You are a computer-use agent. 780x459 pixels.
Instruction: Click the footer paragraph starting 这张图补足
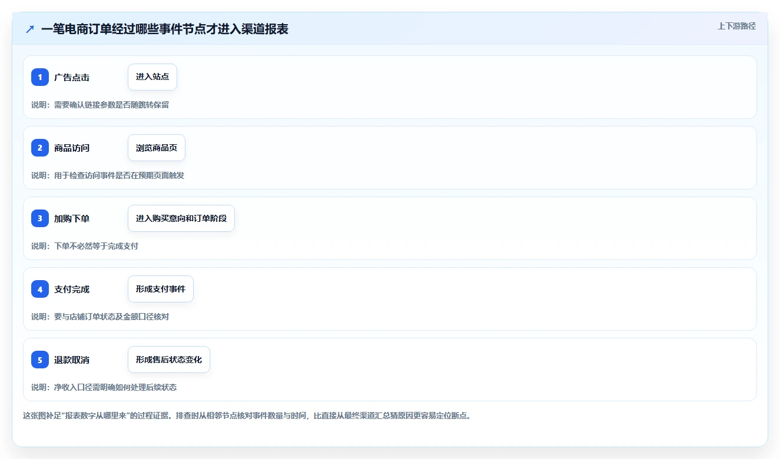(247, 415)
